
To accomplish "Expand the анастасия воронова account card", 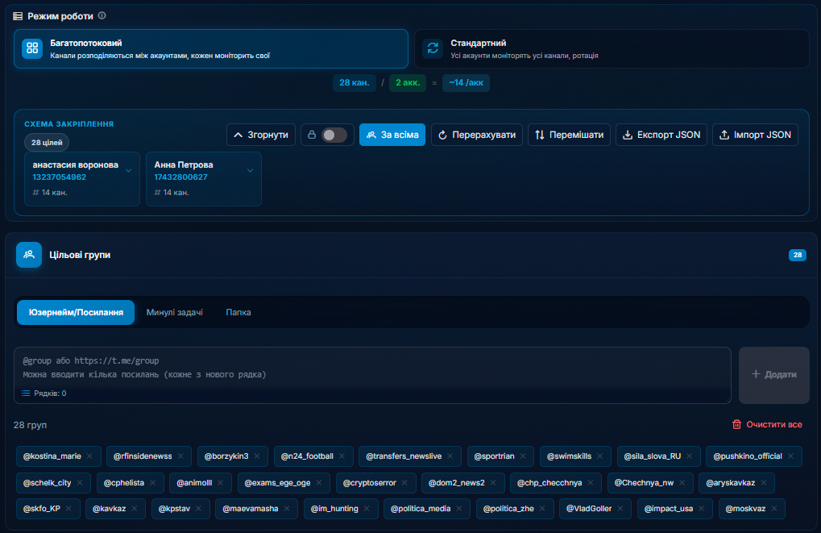I will click(x=128, y=170).
